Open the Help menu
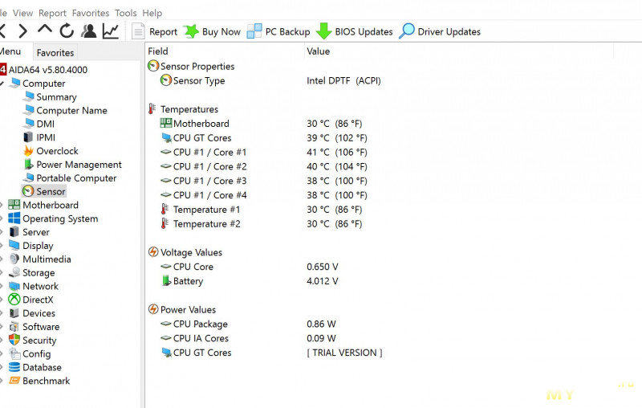The width and height of the screenshot is (642, 408). (152, 13)
